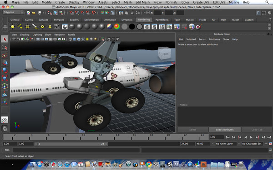Click the Copy Tab button

click(257, 130)
